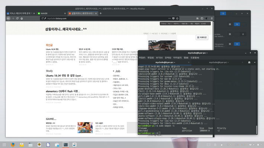Expand the terminal tab list dropdown arrow
The width and height of the screenshot is (264, 148).
pos(255,62)
